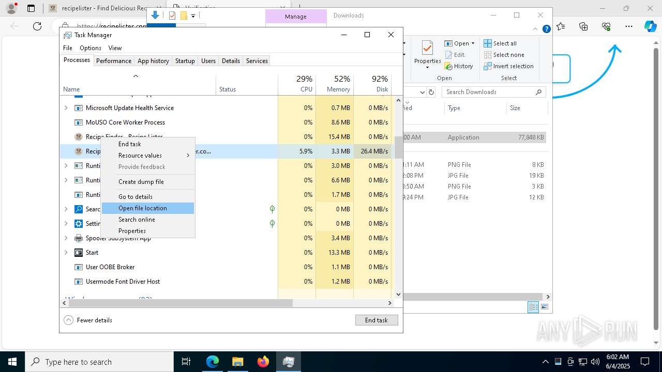Switch to Performance tab
This screenshot has width=662, height=372.
coord(114,60)
